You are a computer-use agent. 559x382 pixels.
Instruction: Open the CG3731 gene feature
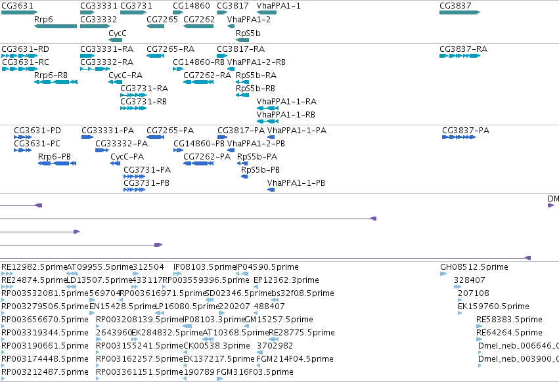click(134, 12)
